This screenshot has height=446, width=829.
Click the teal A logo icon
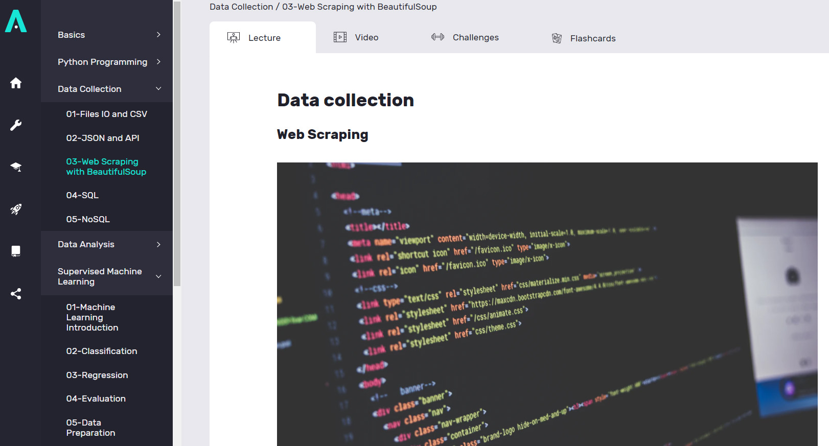[x=16, y=21]
